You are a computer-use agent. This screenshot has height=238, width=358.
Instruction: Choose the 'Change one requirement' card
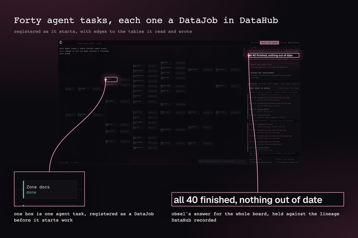pyautogui.click(x=274, y=75)
